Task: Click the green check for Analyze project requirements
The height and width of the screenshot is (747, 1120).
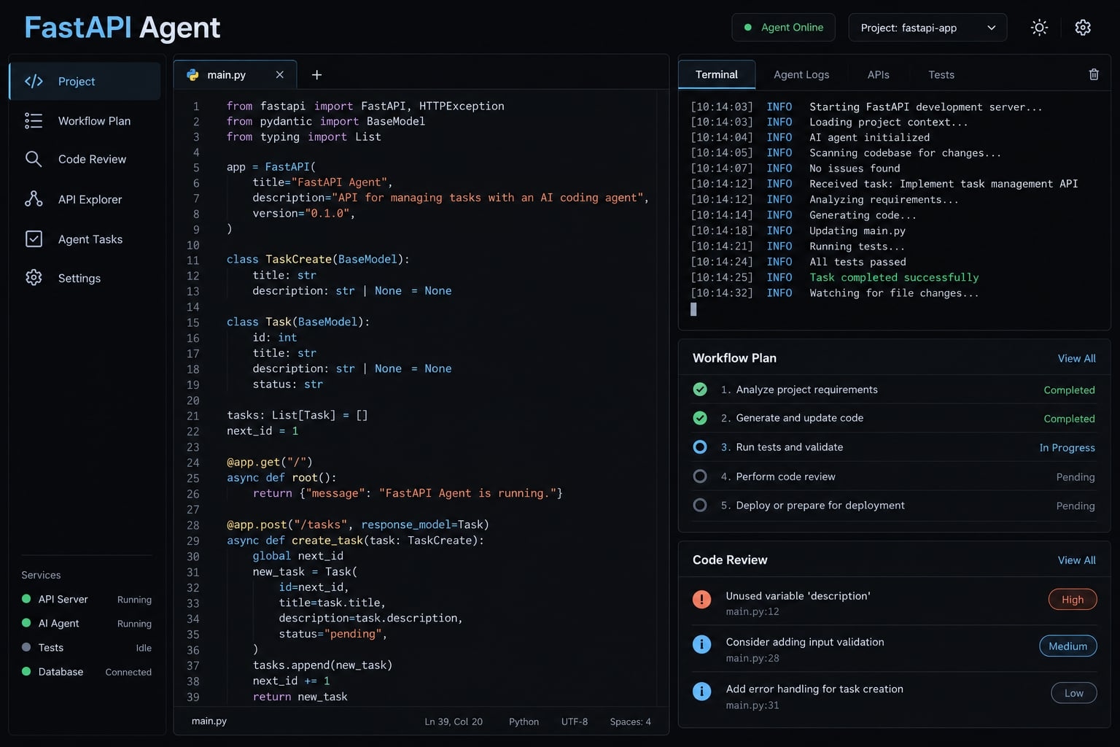Action: (x=700, y=390)
